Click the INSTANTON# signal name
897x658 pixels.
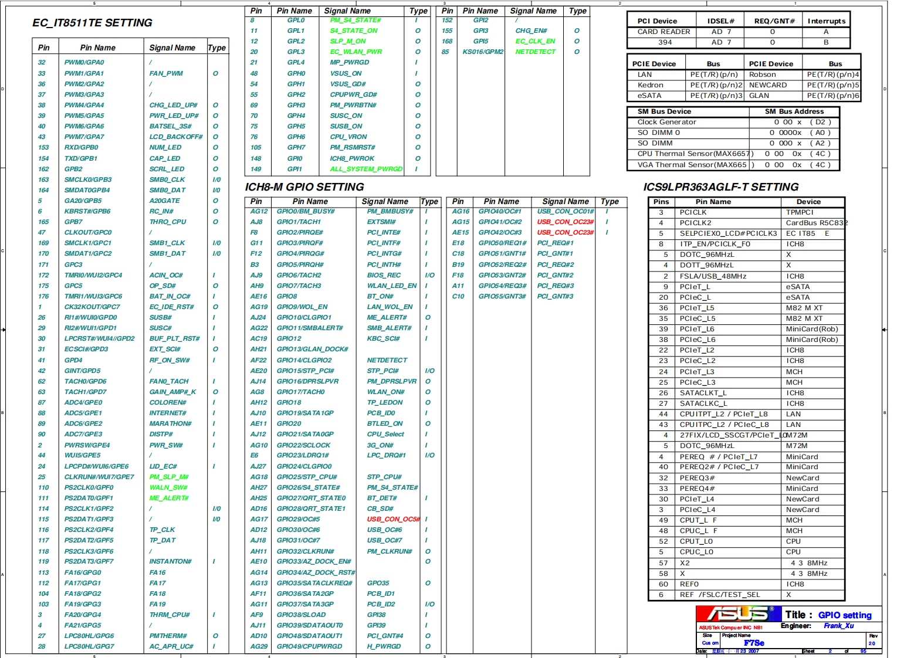pyautogui.click(x=170, y=561)
